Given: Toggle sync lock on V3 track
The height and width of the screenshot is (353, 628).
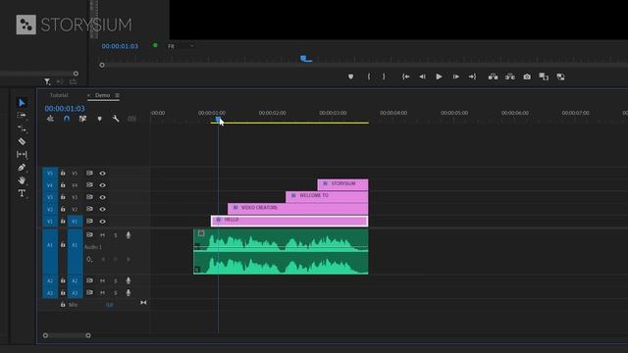Looking at the screenshot, I should pos(89,197).
